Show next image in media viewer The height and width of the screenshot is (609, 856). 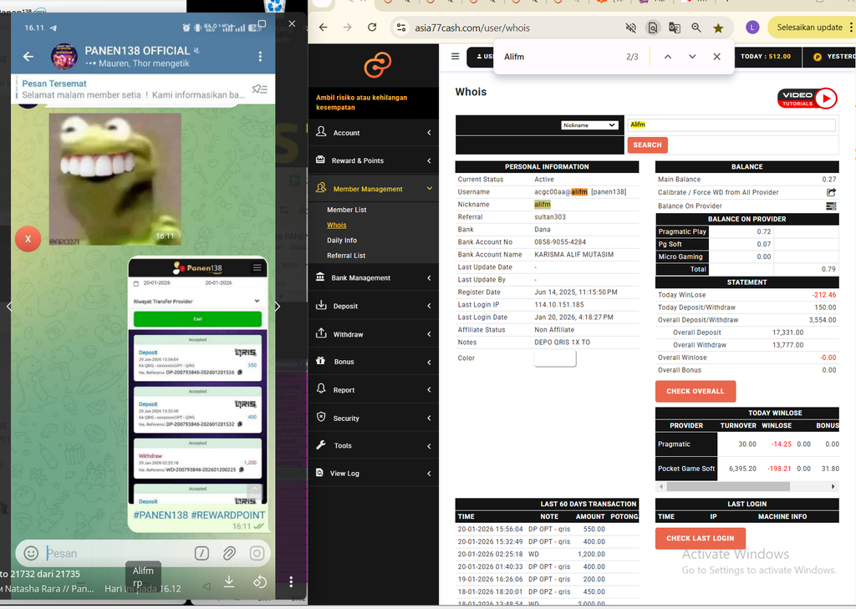pyautogui.click(x=278, y=306)
